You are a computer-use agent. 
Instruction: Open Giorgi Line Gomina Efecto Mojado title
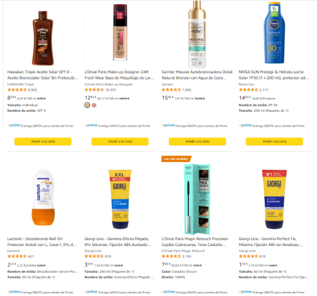(x=118, y=241)
